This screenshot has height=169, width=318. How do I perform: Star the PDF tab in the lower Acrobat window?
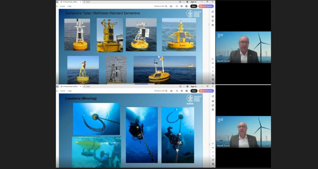pos(61,87)
